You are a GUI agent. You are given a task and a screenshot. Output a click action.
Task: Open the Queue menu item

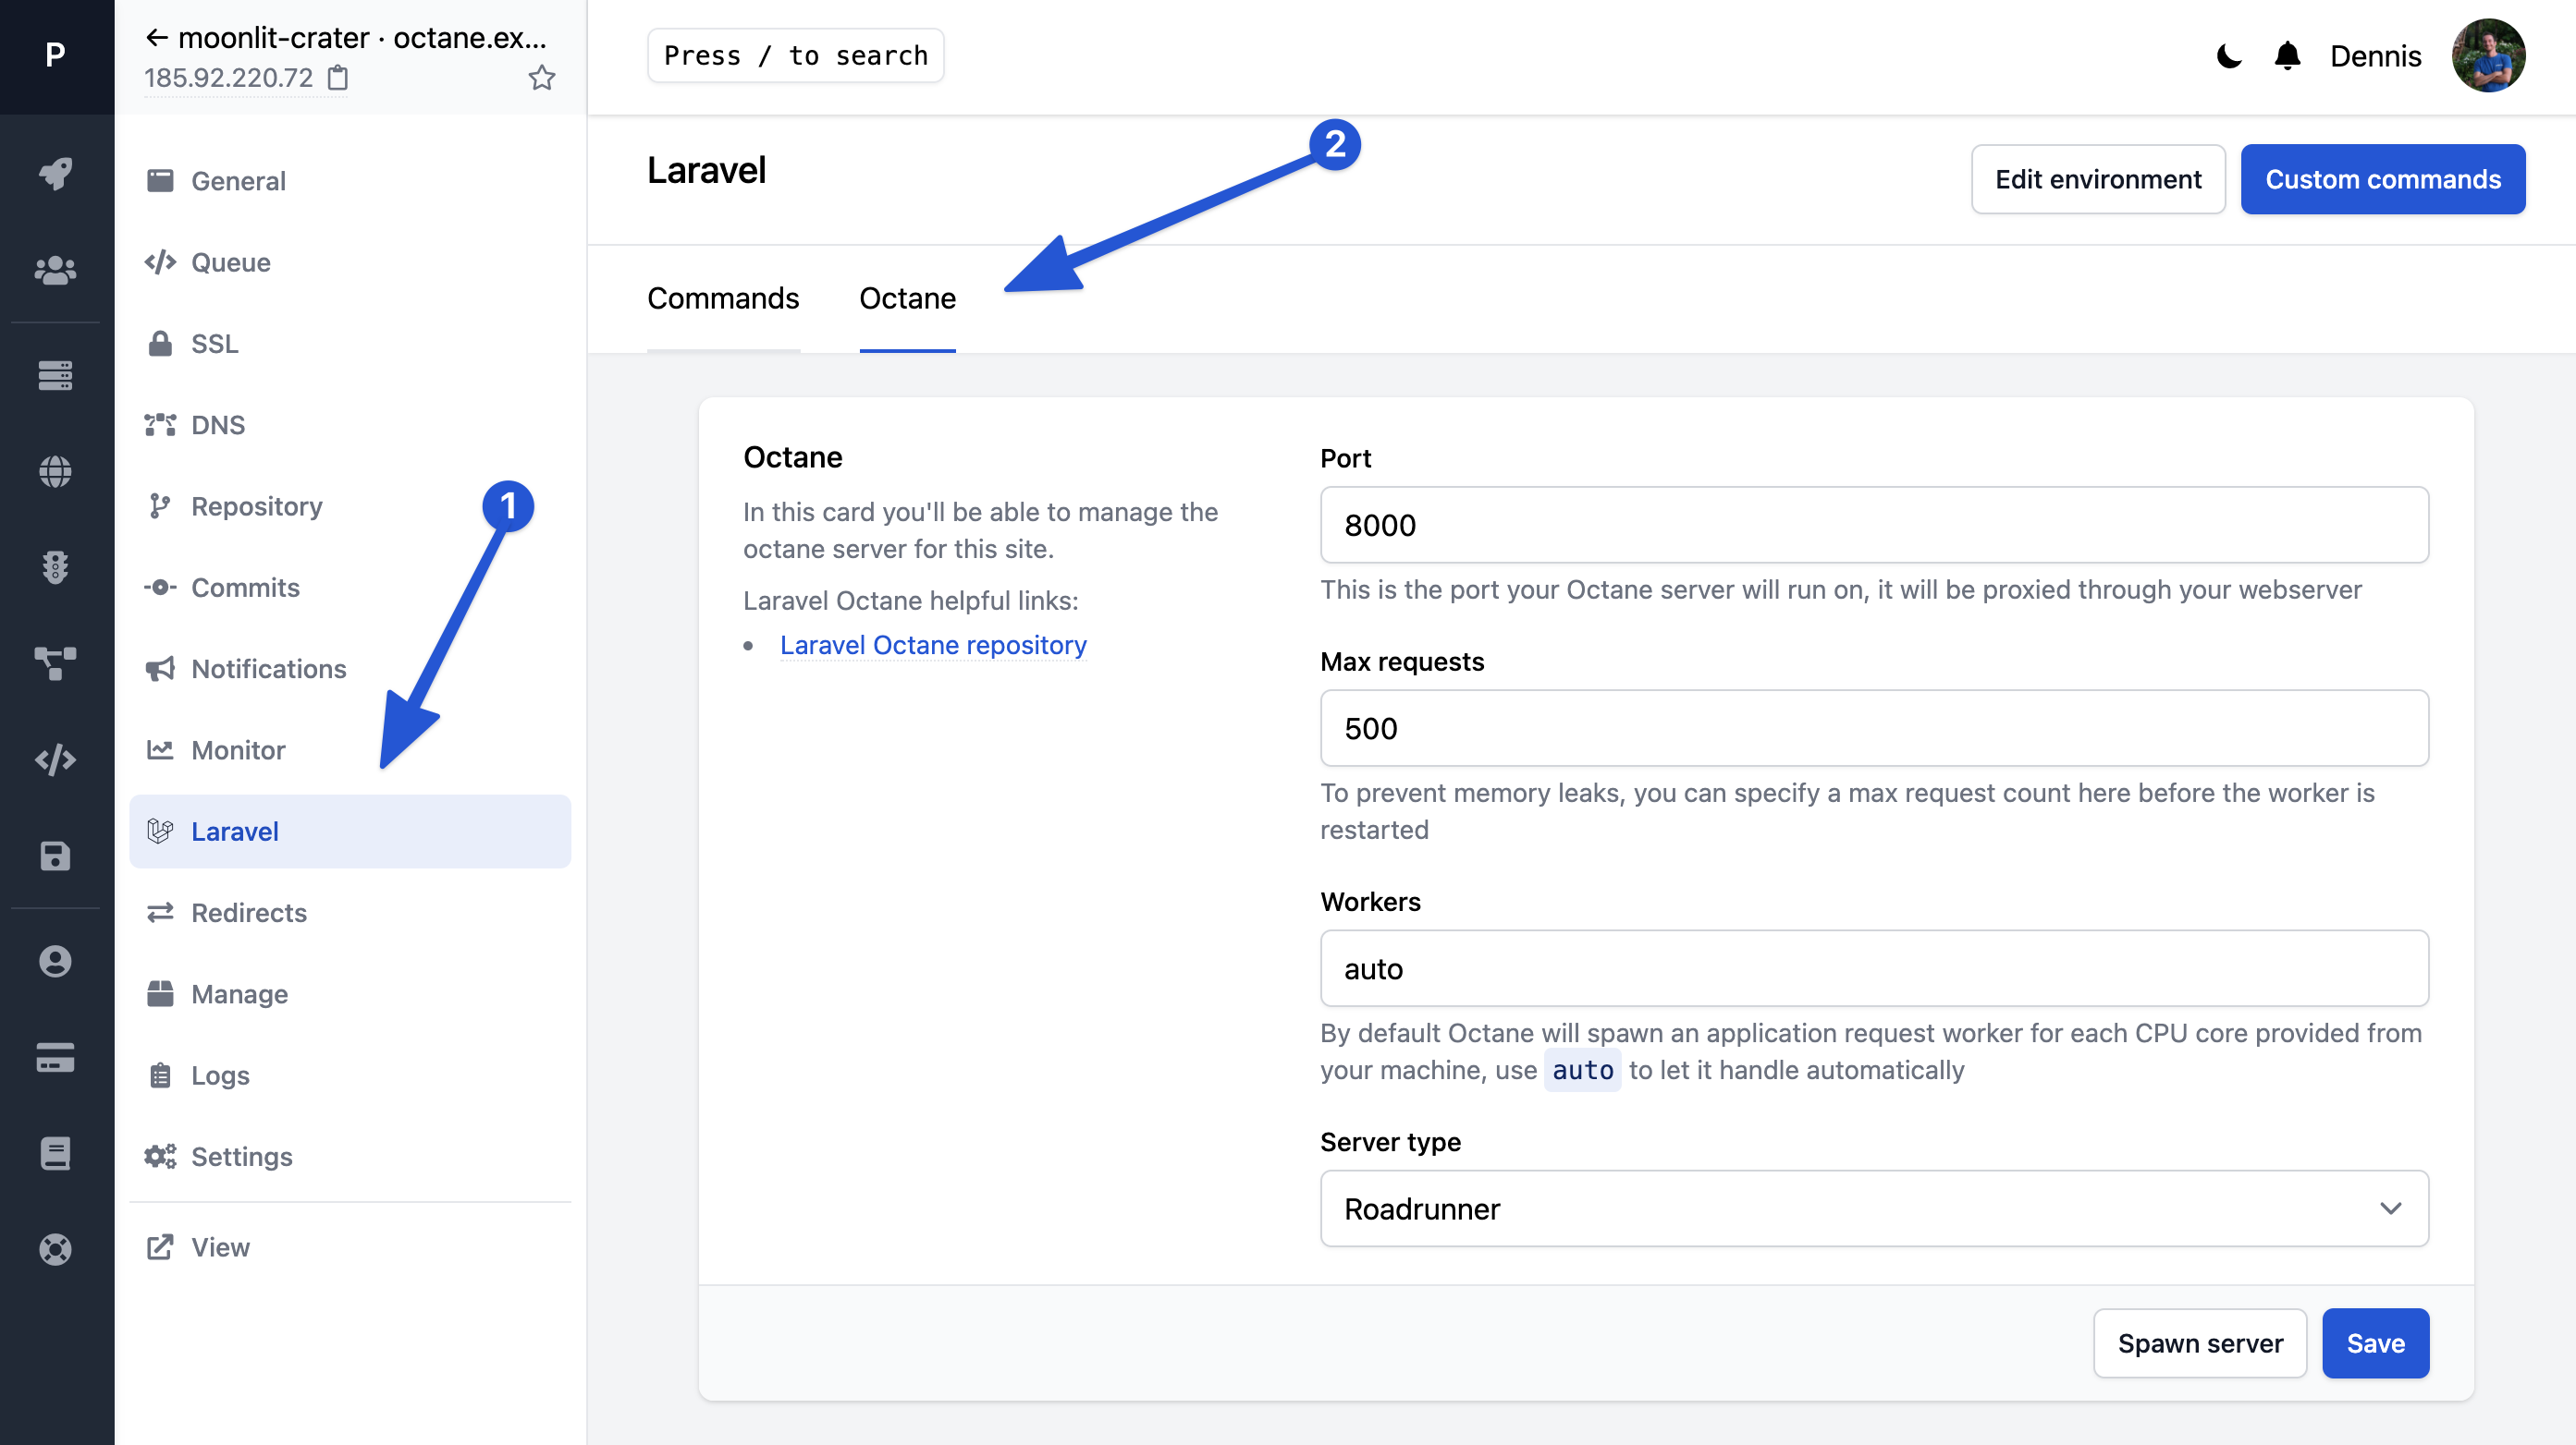click(350, 261)
